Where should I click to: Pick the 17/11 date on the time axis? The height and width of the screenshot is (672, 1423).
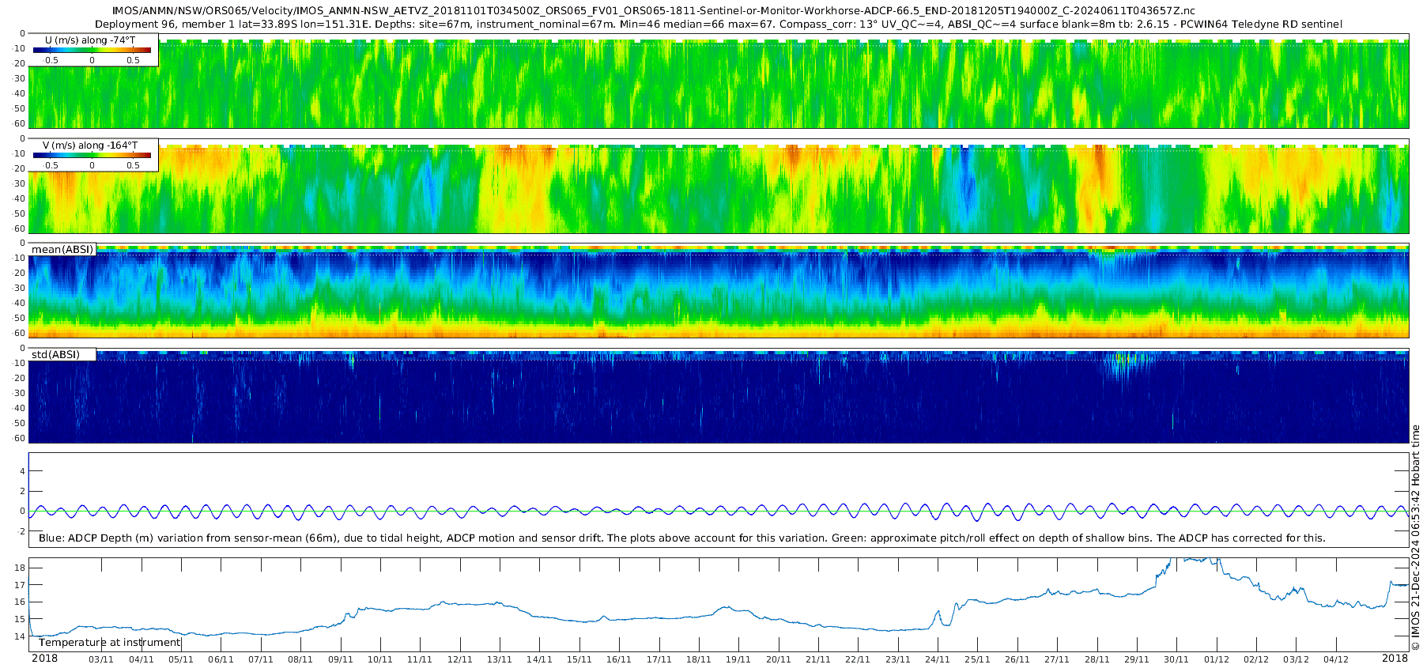click(659, 659)
